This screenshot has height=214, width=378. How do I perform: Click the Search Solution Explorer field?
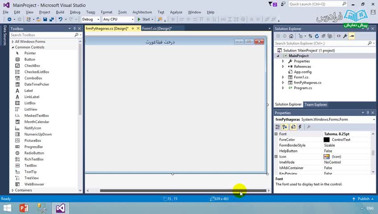(x=322, y=43)
